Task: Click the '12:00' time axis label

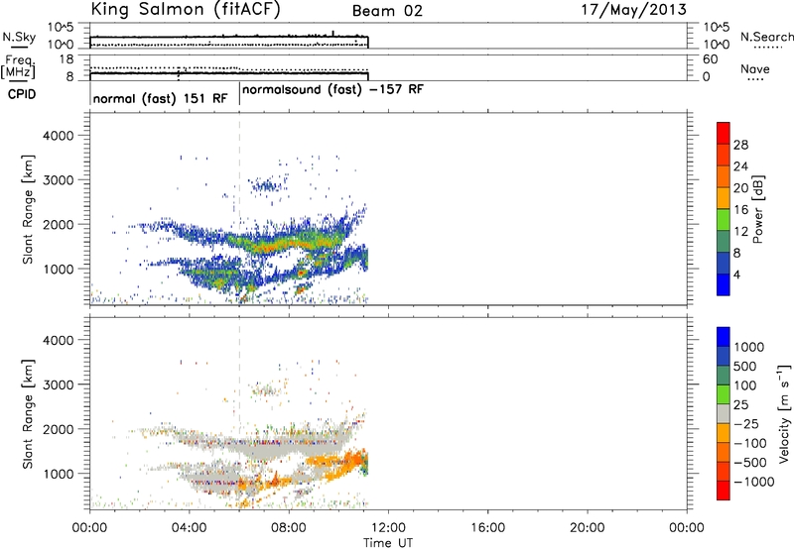Action: coord(388,528)
